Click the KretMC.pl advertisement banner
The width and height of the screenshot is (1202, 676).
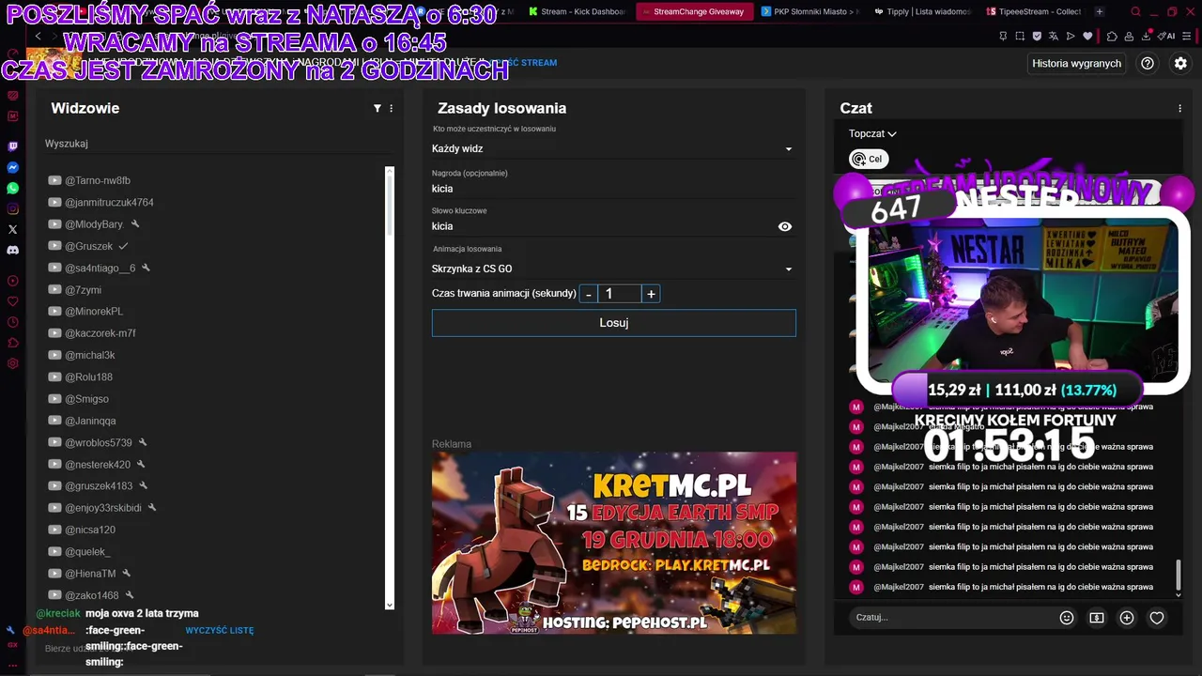pos(613,543)
